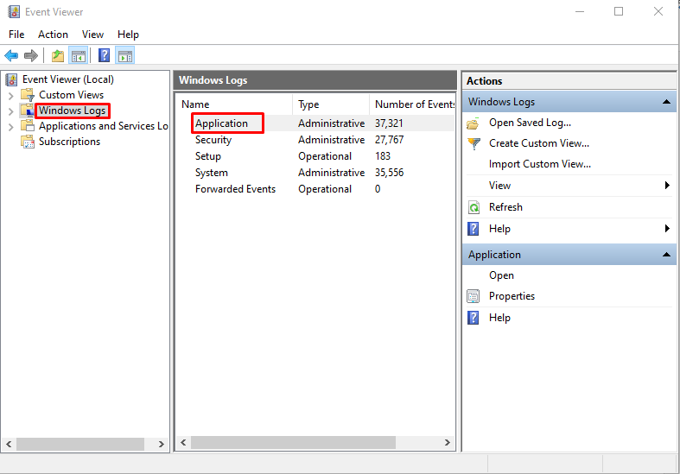Open the View menu in menu bar
This screenshot has width=680, height=474.
pos(92,35)
